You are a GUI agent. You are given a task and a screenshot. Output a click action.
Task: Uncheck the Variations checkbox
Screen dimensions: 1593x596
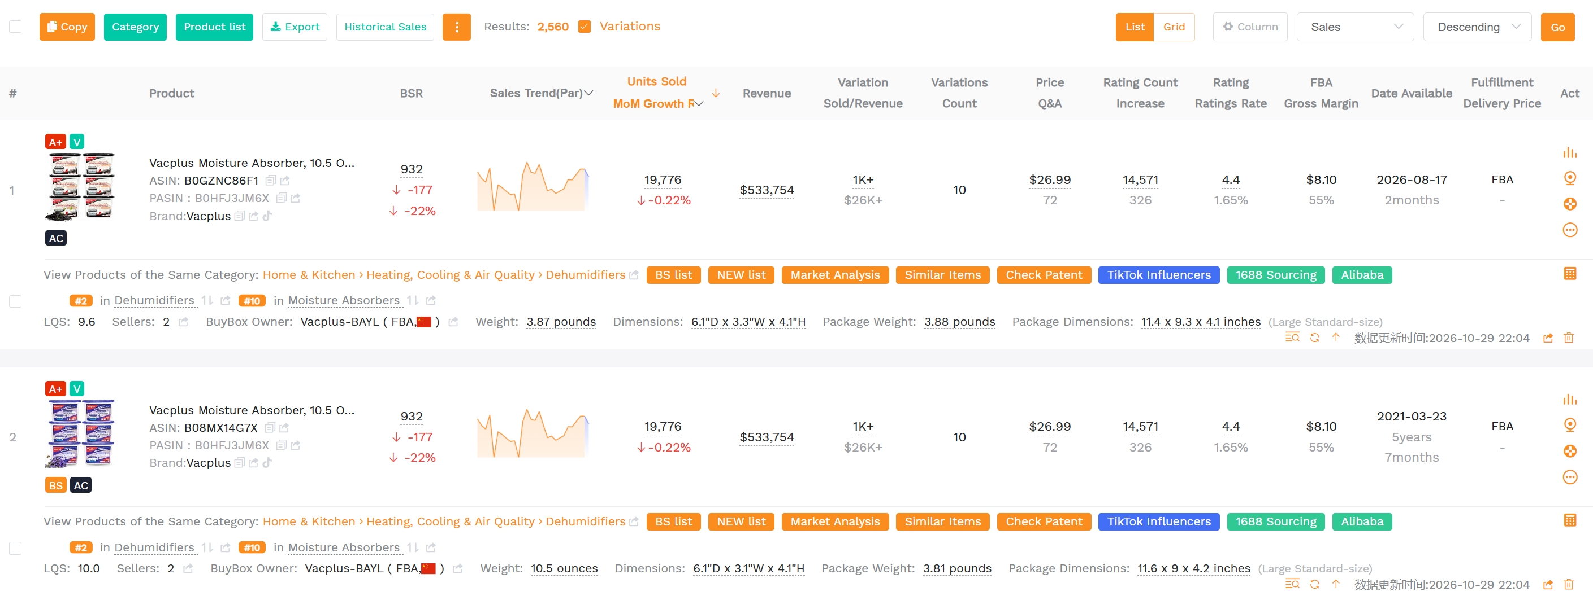pos(585,27)
